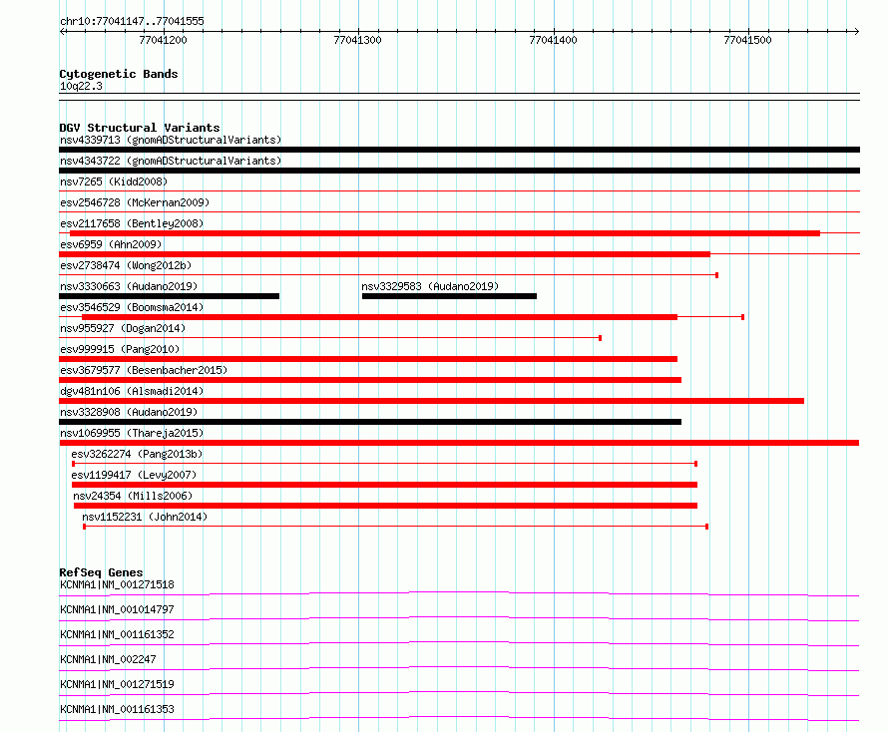
Task: Click the left scroll arrow on ruler
Action: click(x=62, y=31)
